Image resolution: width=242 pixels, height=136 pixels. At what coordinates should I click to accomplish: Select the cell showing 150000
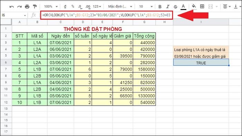pos(144,76)
